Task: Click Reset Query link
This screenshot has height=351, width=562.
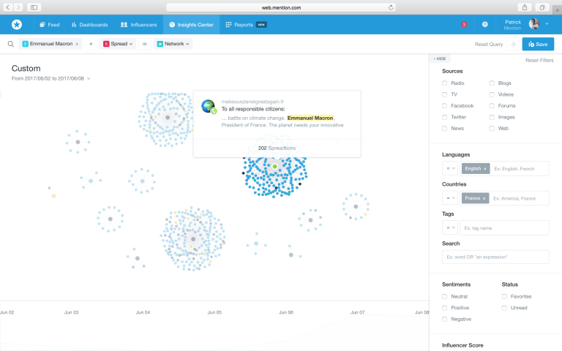Action: click(x=489, y=44)
